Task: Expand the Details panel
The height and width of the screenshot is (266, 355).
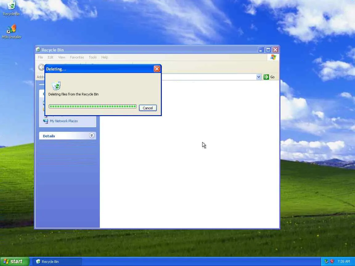Action: pyautogui.click(x=92, y=135)
